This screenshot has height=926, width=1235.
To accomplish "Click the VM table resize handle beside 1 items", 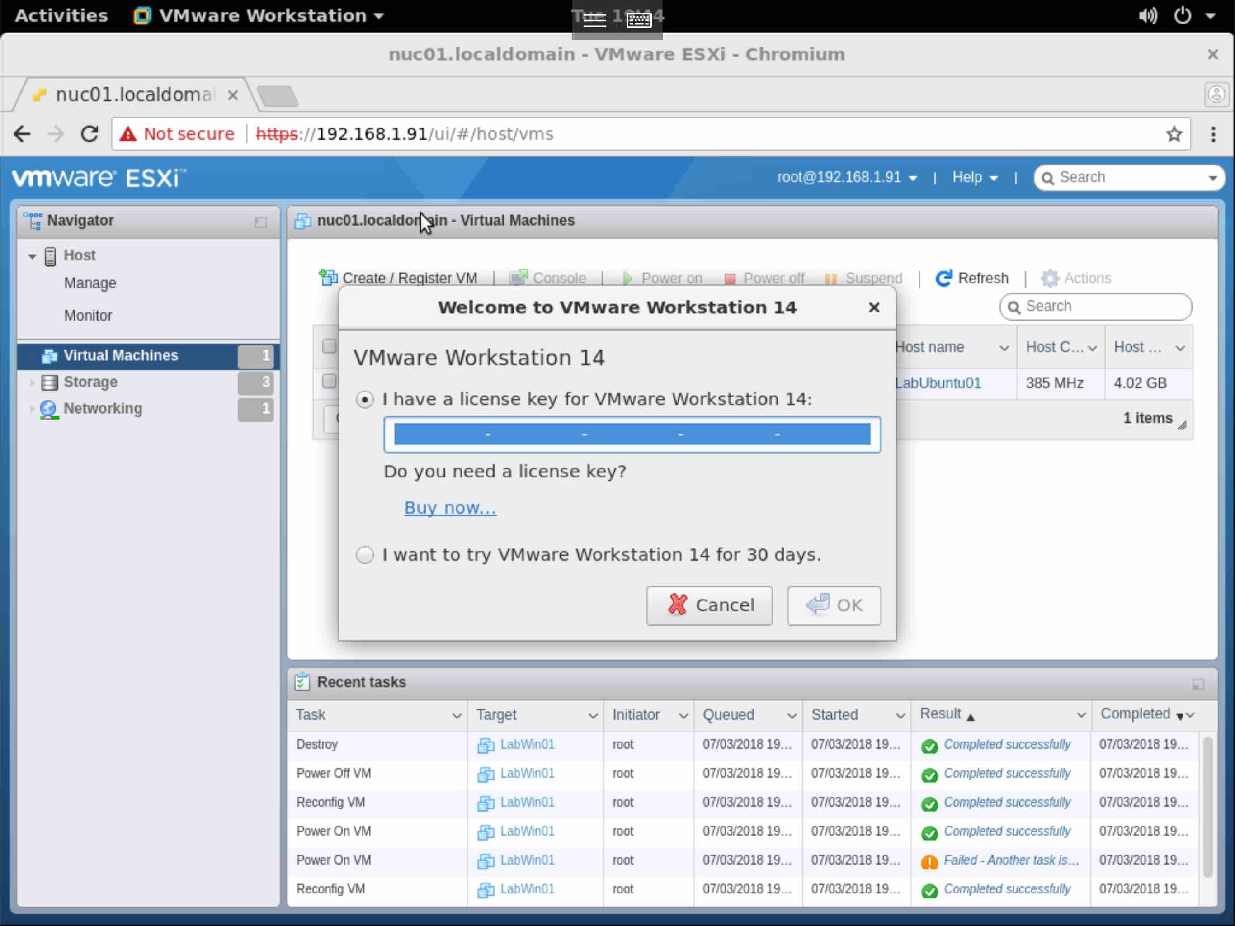I will [1182, 425].
